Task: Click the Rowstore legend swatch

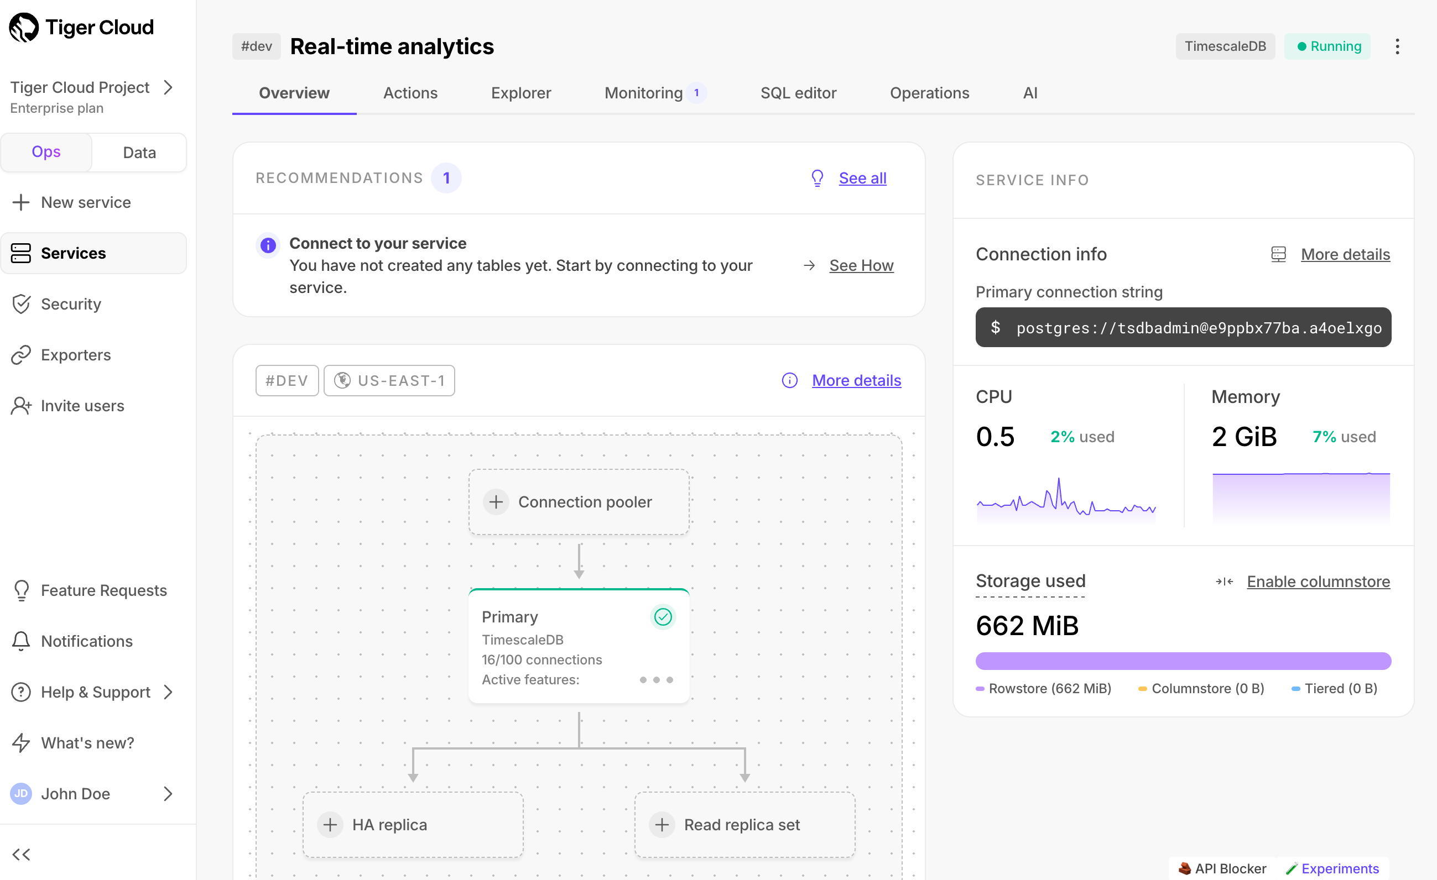Action: click(980, 689)
